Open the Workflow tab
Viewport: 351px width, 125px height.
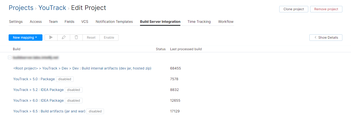pos(226,22)
